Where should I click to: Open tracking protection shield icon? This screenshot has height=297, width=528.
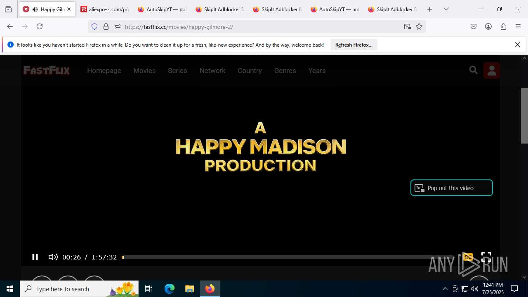(x=94, y=26)
